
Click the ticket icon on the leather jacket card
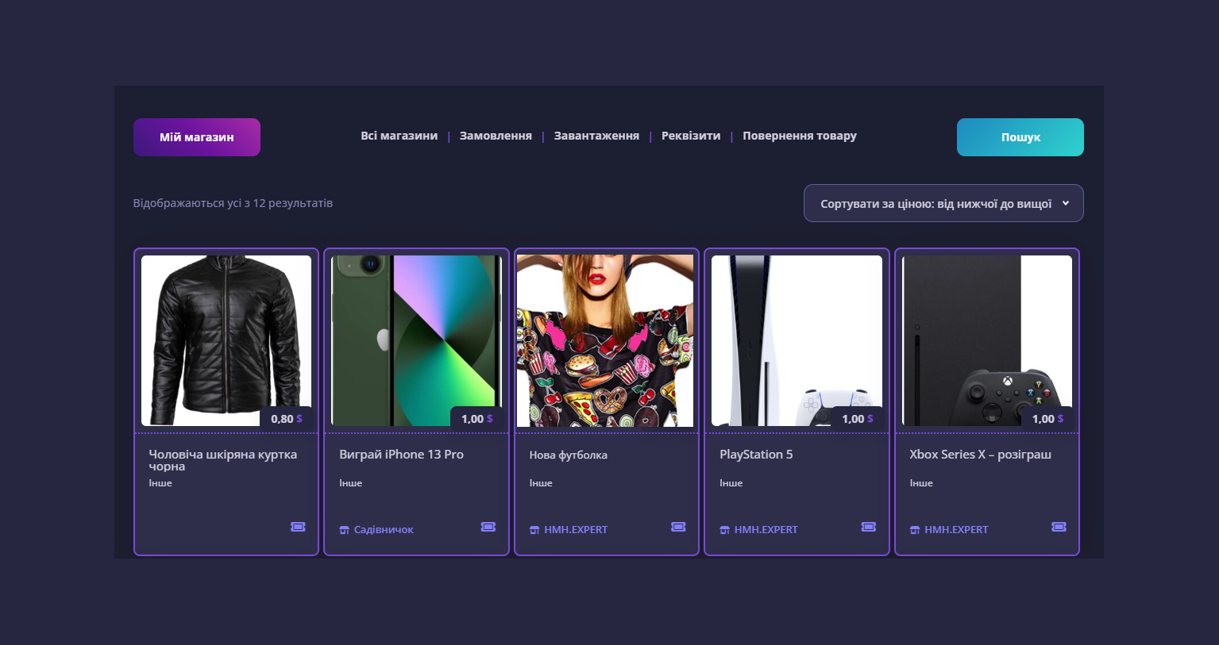298,527
